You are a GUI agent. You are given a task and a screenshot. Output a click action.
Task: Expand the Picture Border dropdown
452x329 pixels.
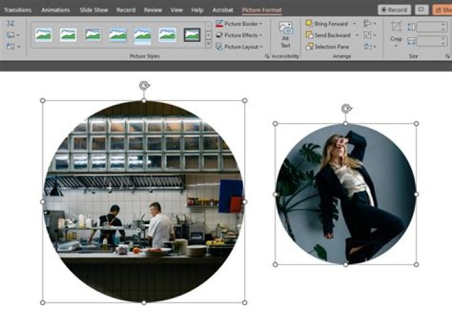tap(240, 24)
